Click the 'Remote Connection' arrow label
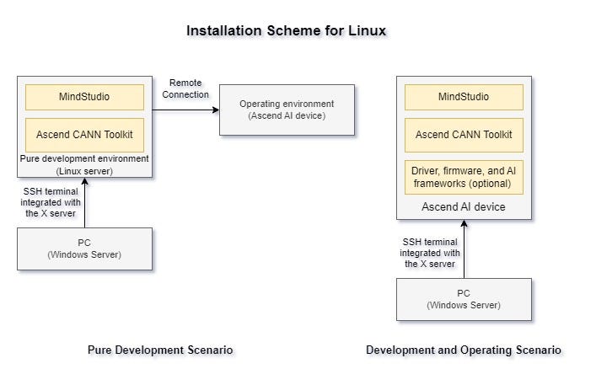 point(185,88)
